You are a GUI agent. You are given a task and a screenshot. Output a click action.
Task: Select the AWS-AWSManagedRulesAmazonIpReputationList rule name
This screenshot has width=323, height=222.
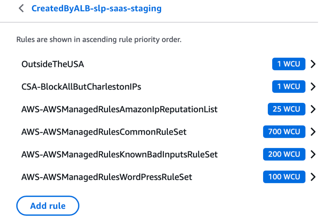(x=119, y=109)
